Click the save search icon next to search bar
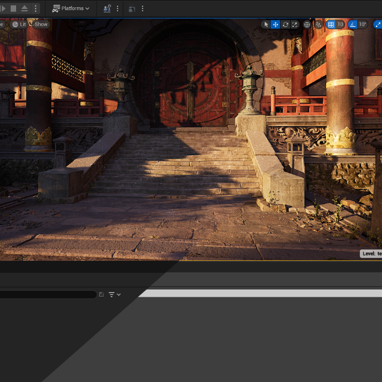This screenshot has width=382, height=382. (x=101, y=294)
